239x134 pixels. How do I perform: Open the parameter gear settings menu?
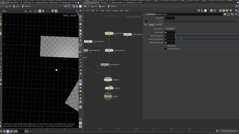225,14
